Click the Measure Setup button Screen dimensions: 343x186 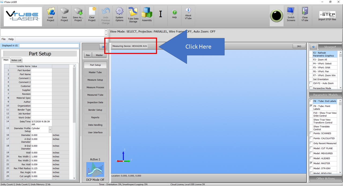tap(95, 80)
